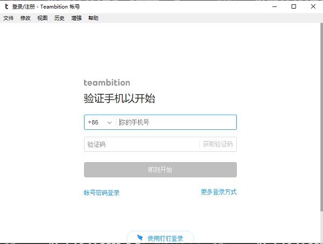Open the 文件 menu

click(9, 18)
